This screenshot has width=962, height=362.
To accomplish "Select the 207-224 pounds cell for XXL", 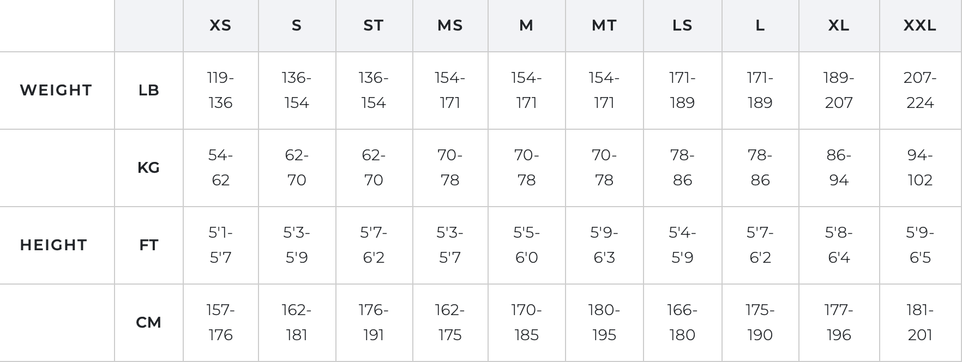I will tap(919, 90).
